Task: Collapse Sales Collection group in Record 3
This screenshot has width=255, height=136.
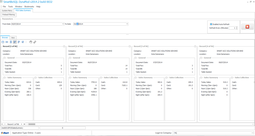Action: [x=167, y=78]
